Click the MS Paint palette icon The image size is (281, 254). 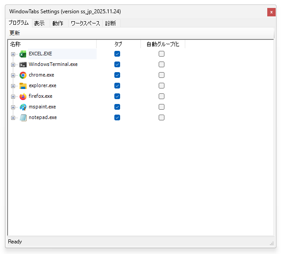[23, 107]
